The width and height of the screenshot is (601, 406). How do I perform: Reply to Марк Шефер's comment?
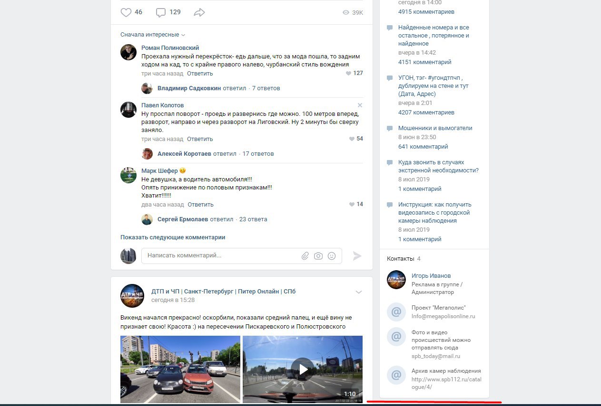(x=200, y=205)
